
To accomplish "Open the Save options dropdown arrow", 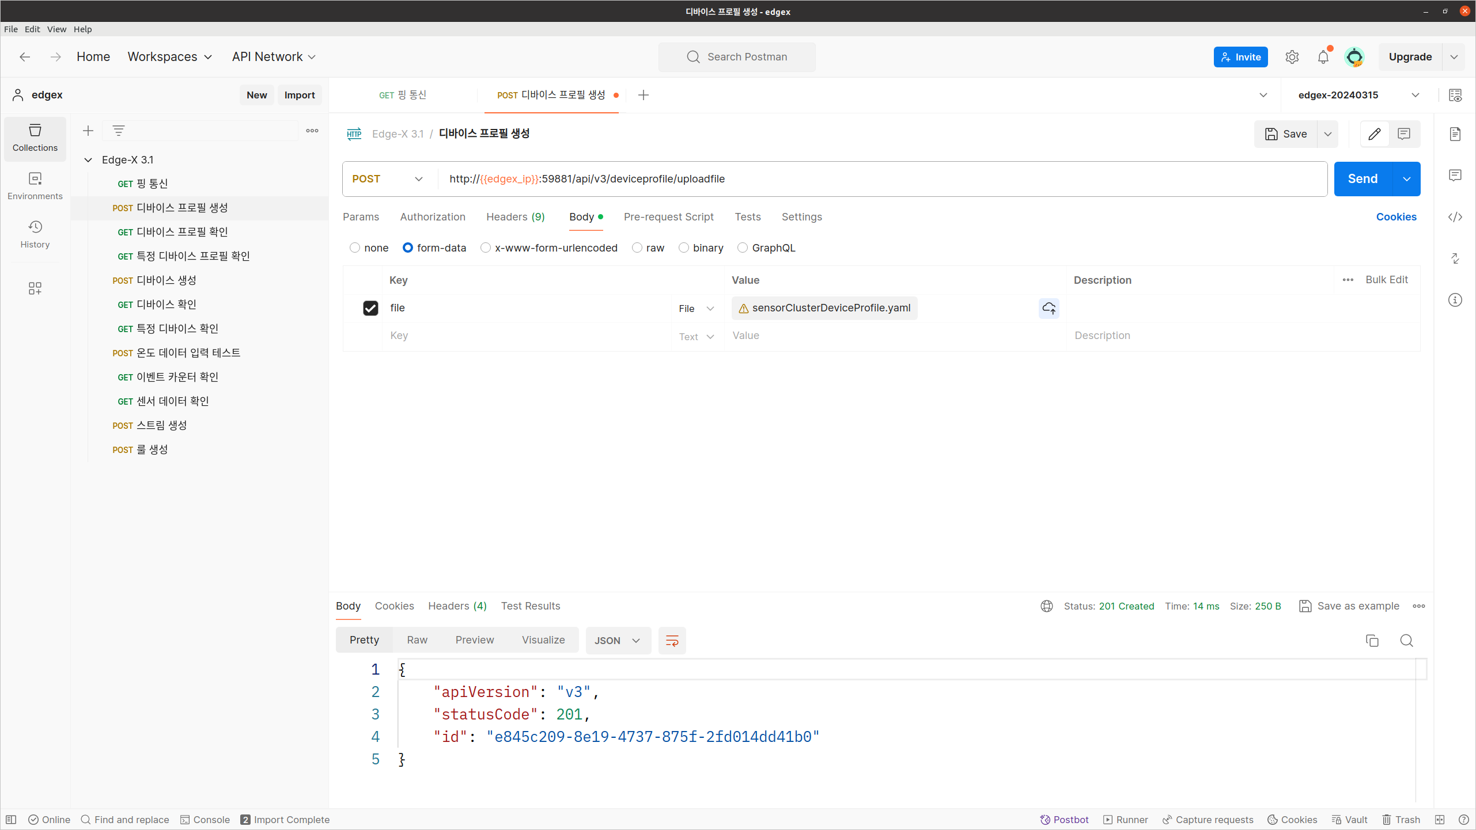I will 1328,134.
